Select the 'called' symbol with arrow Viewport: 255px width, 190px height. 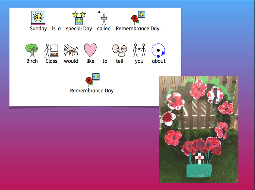pyautogui.click(x=104, y=18)
